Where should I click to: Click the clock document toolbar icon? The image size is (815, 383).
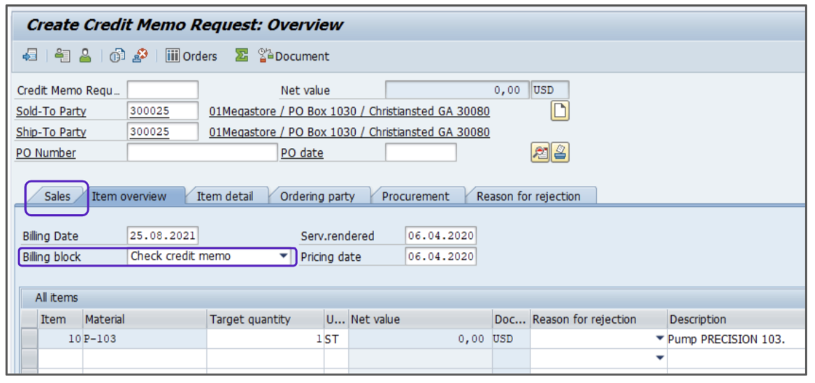tap(117, 56)
